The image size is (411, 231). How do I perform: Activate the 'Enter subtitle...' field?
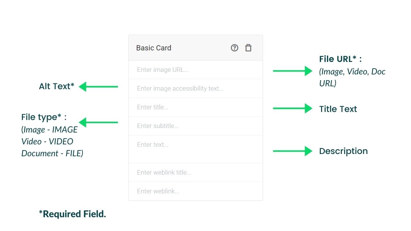click(x=196, y=126)
